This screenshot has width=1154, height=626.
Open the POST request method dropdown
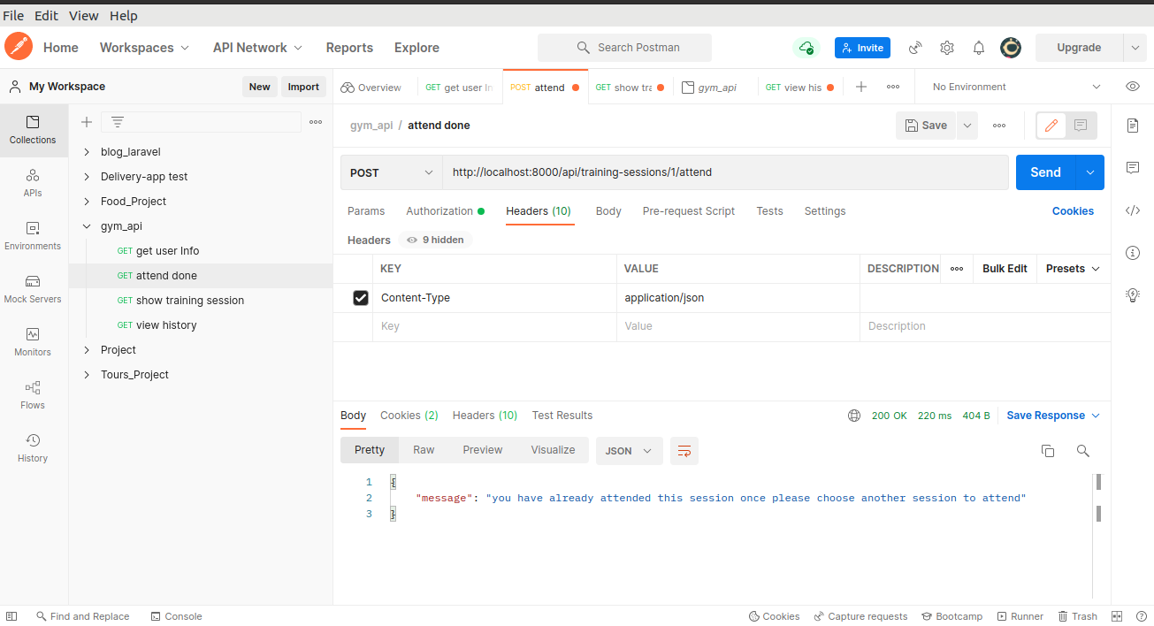pyautogui.click(x=391, y=172)
